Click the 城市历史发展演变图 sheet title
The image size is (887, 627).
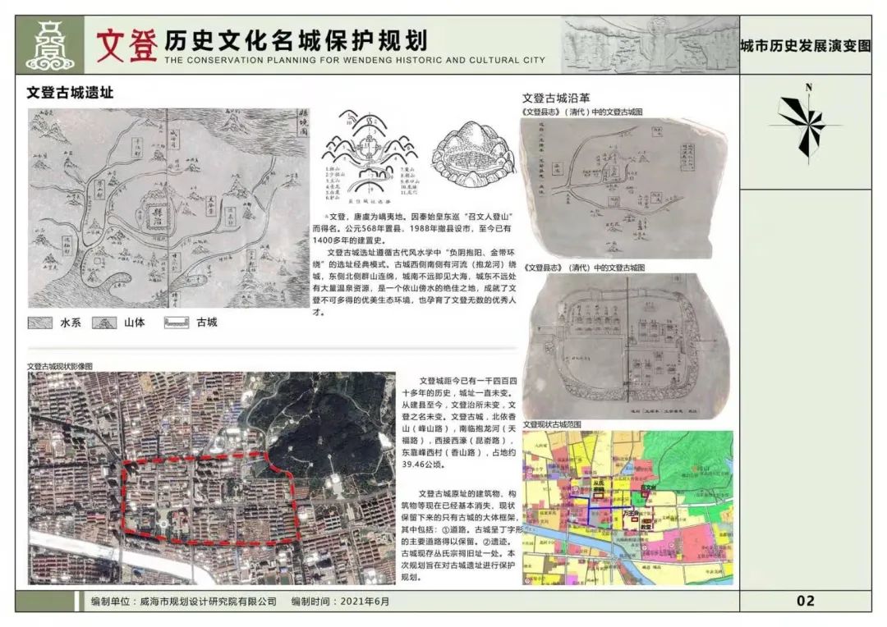click(806, 46)
